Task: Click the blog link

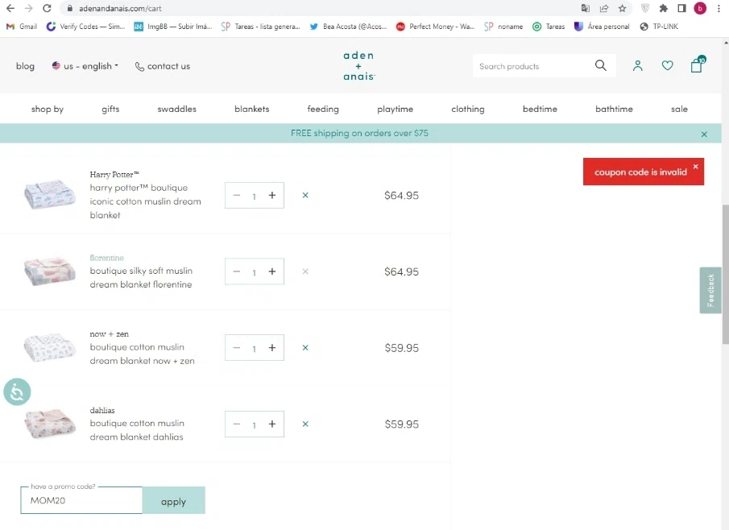Action: 25,66
